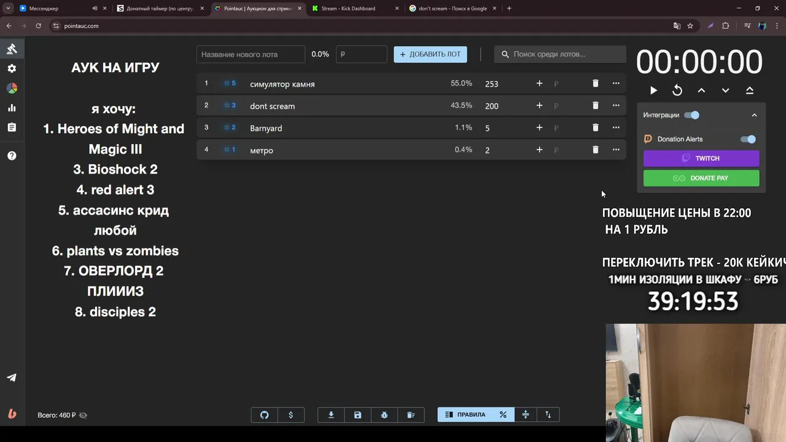Image resolution: width=786 pixels, height=442 pixels.
Task: Click the bug report icon
Action: click(x=384, y=415)
